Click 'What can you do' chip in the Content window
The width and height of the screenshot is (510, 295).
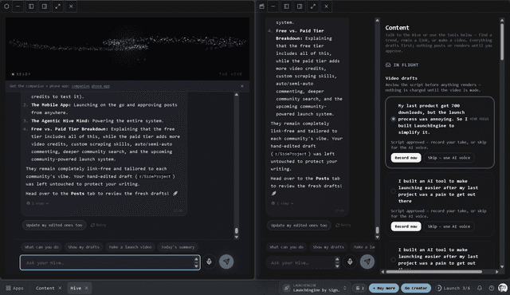[287, 247]
